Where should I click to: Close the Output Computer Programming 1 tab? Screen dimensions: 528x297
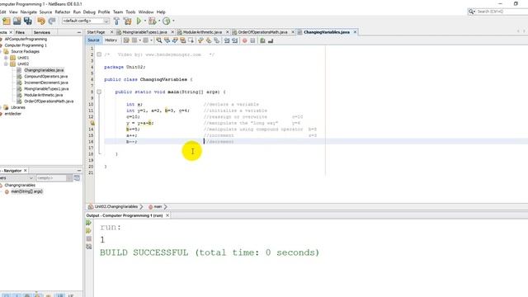167,215
